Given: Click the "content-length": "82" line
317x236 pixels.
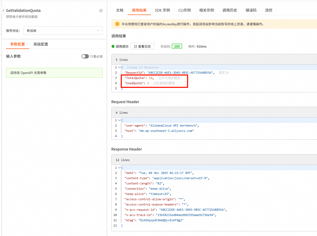Looking at the screenshot, I should (x=144, y=183).
